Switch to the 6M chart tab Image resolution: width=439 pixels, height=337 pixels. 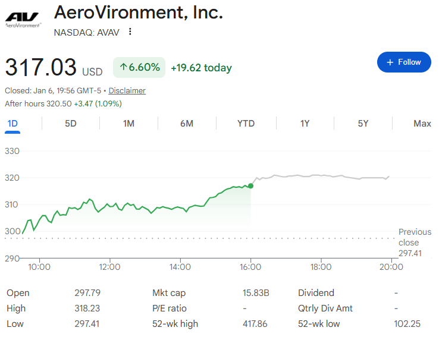click(x=187, y=124)
